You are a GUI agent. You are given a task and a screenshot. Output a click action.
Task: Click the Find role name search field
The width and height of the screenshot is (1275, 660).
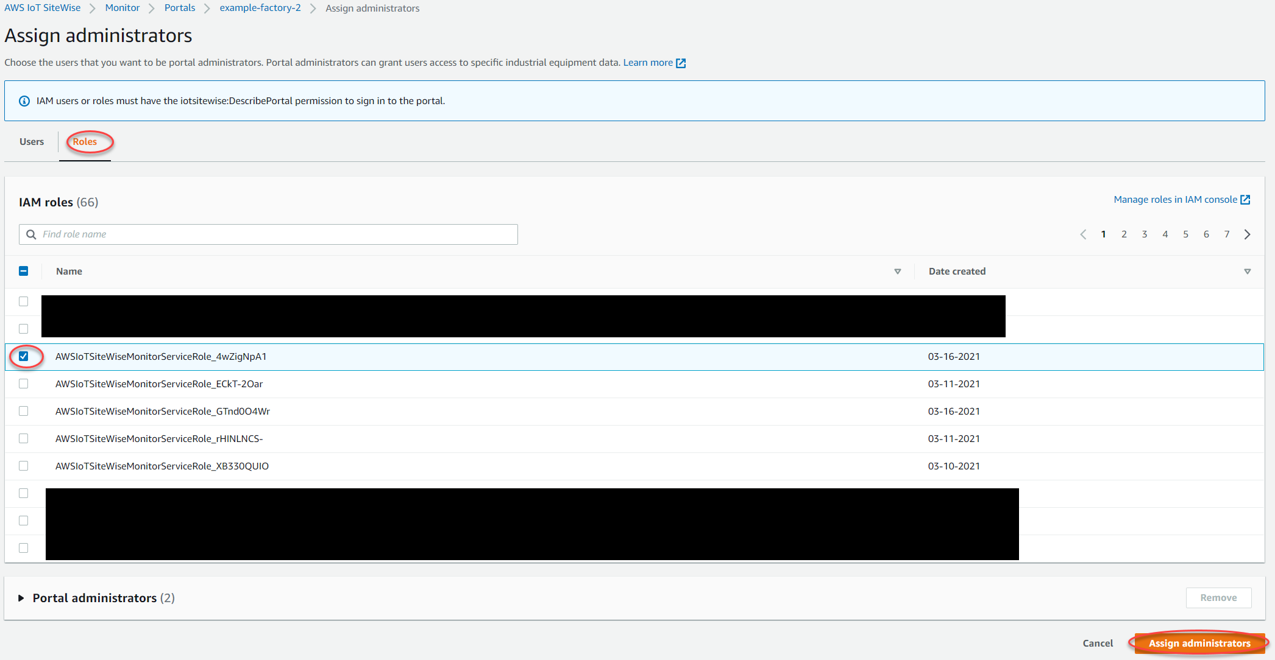268,234
